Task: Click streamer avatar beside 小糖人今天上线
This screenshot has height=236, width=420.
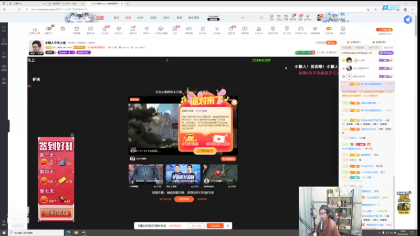Action: pyautogui.click(x=36, y=48)
